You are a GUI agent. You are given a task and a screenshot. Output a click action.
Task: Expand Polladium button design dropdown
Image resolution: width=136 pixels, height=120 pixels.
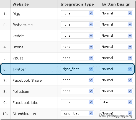coord(116,91)
